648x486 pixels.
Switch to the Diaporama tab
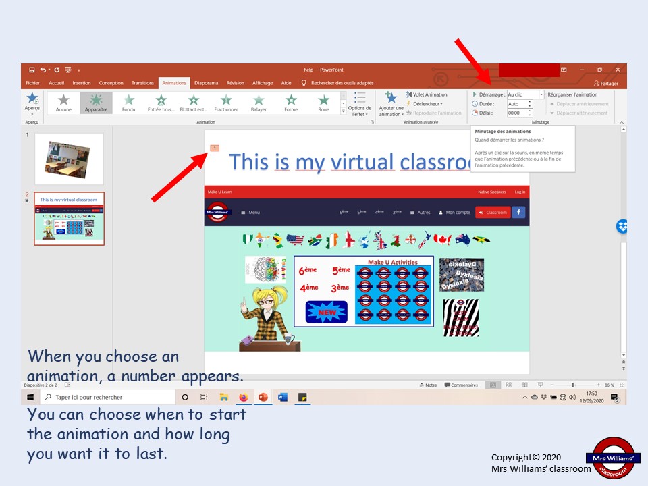coord(207,83)
